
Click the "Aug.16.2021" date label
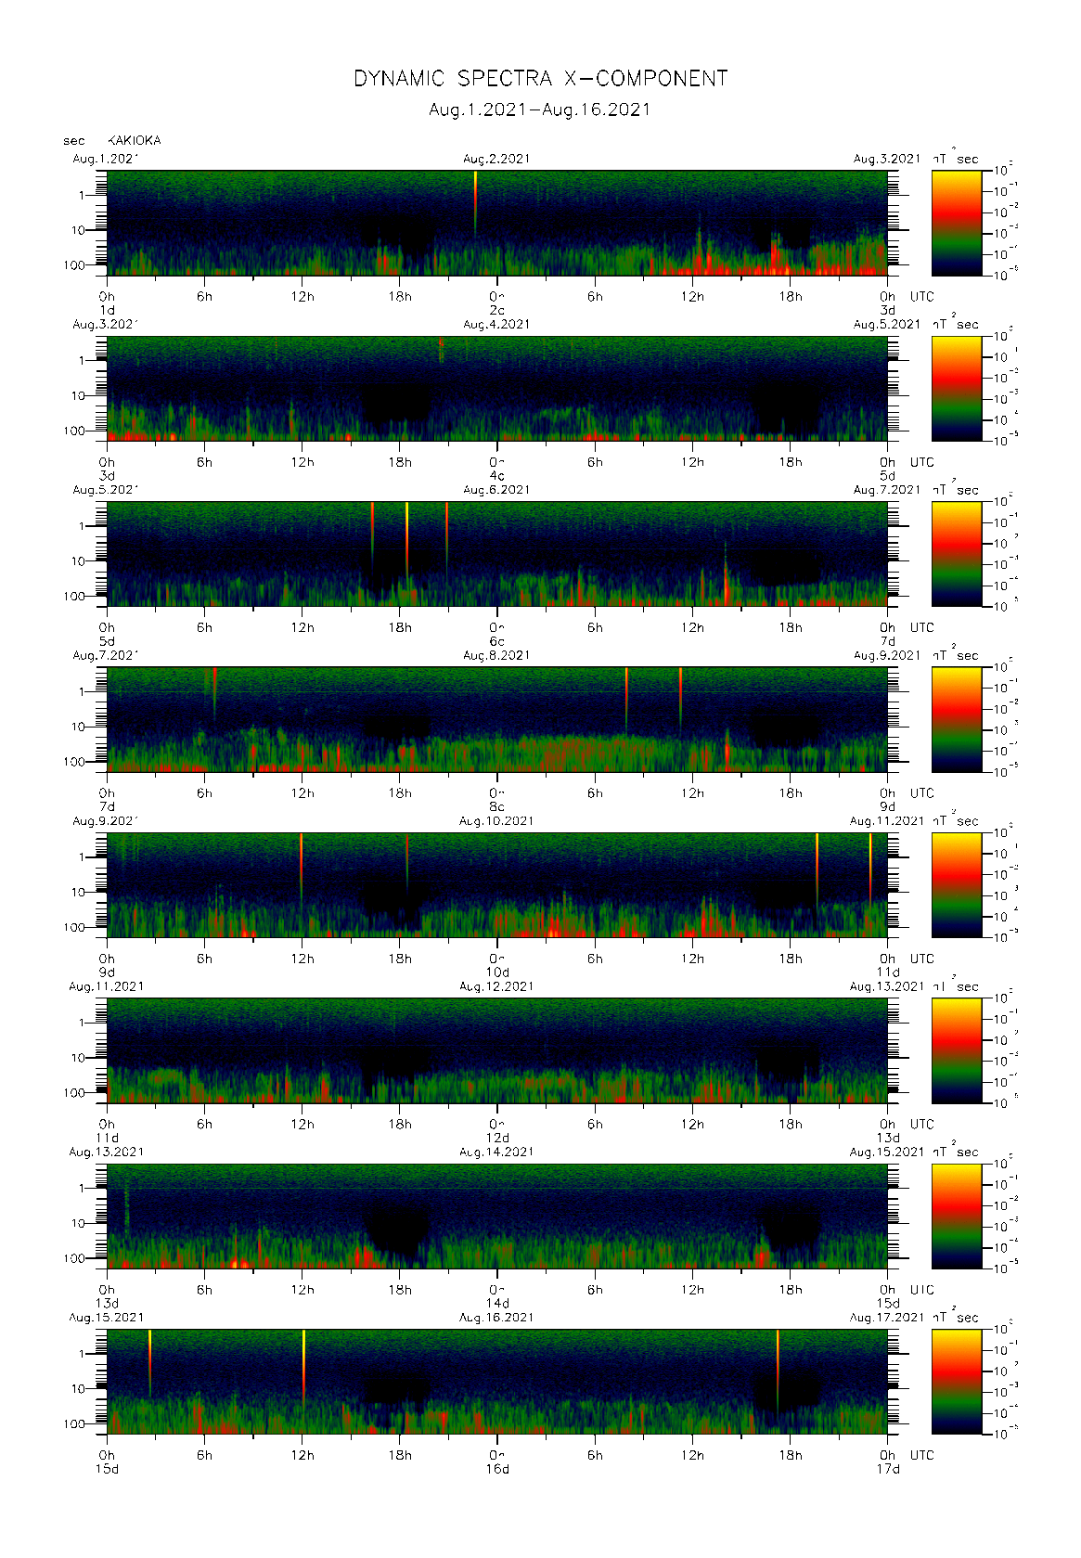point(496,1318)
